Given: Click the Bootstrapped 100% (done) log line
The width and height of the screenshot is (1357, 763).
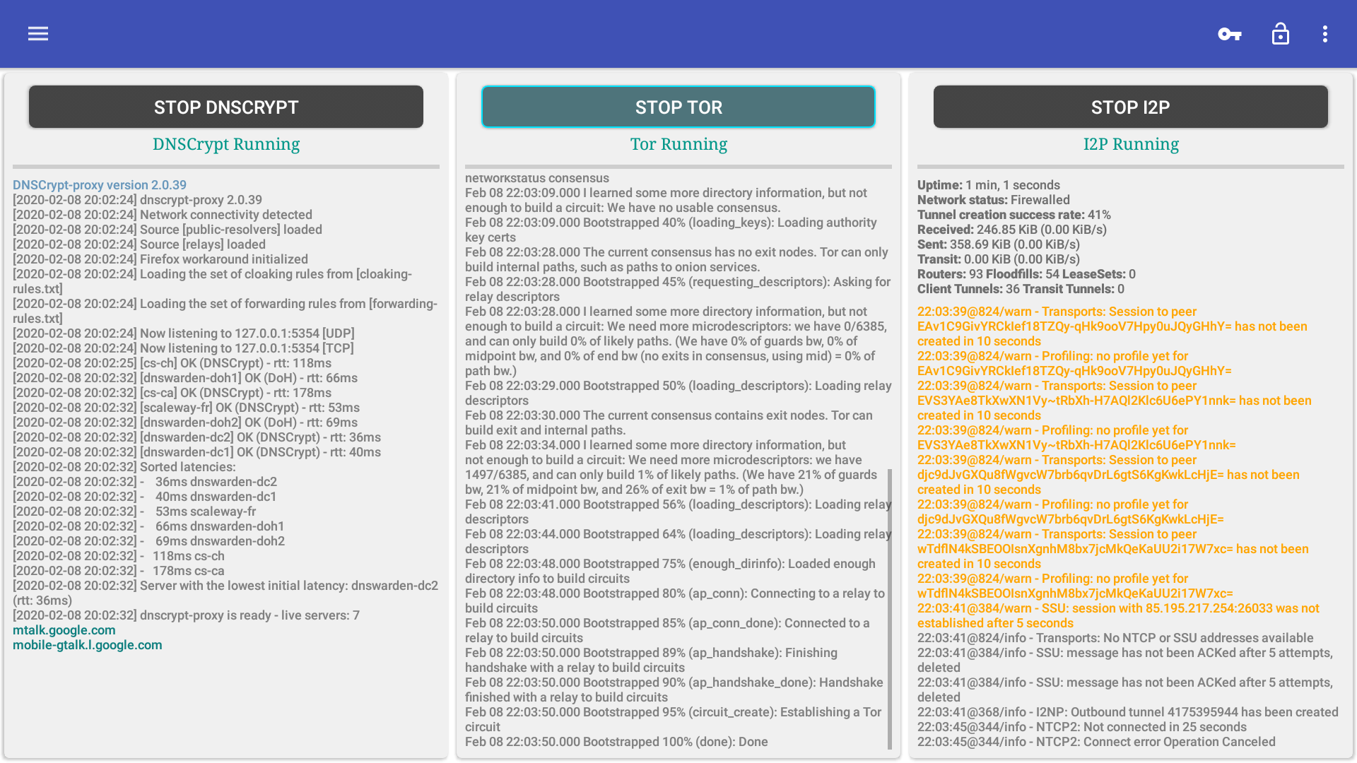Looking at the screenshot, I should coord(616,742).
